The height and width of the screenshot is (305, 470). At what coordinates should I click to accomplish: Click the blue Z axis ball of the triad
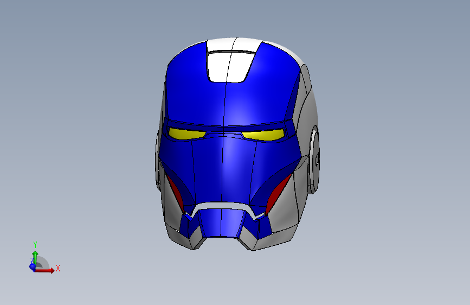(x=33, y=266)
